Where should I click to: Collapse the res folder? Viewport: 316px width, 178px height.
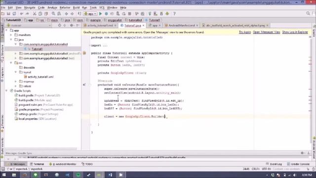pos(11,63)
